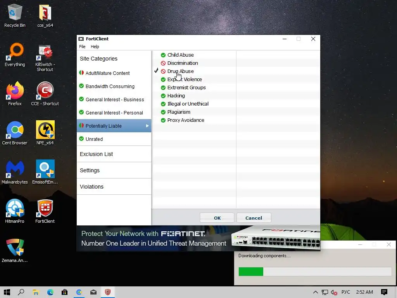The width and height of the screenshot is (397, 298).
Task: Select the Malwarebytes desktop icon
Action: click(15, 172)
